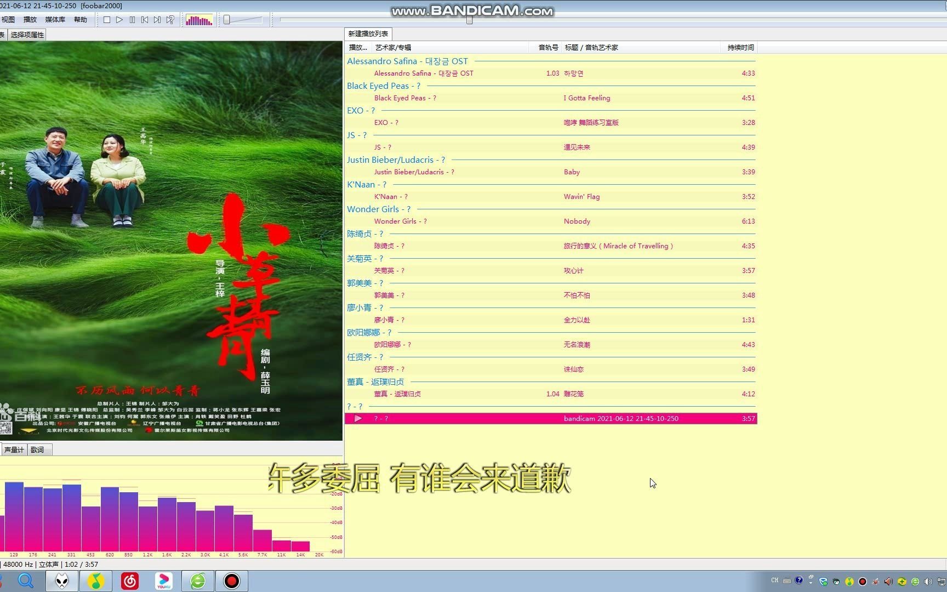947x592 pixels.
Task: Select the playing bandicam 2021-06-12 track title
Action: click(x=621, y=419)
